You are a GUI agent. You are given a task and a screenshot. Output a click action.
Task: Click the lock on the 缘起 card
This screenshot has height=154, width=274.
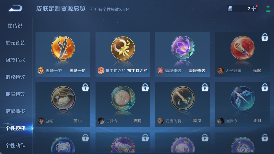point(265,37)
